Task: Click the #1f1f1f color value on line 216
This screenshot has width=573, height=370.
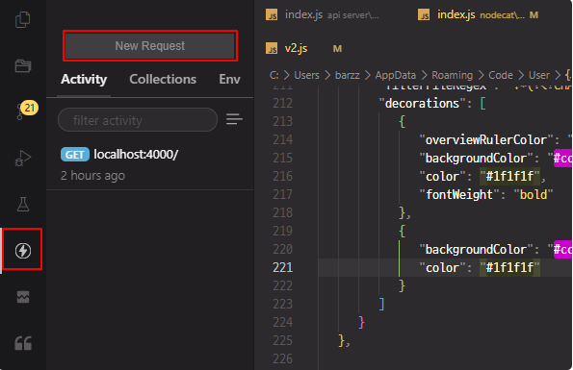Action: tap(509, 177)
